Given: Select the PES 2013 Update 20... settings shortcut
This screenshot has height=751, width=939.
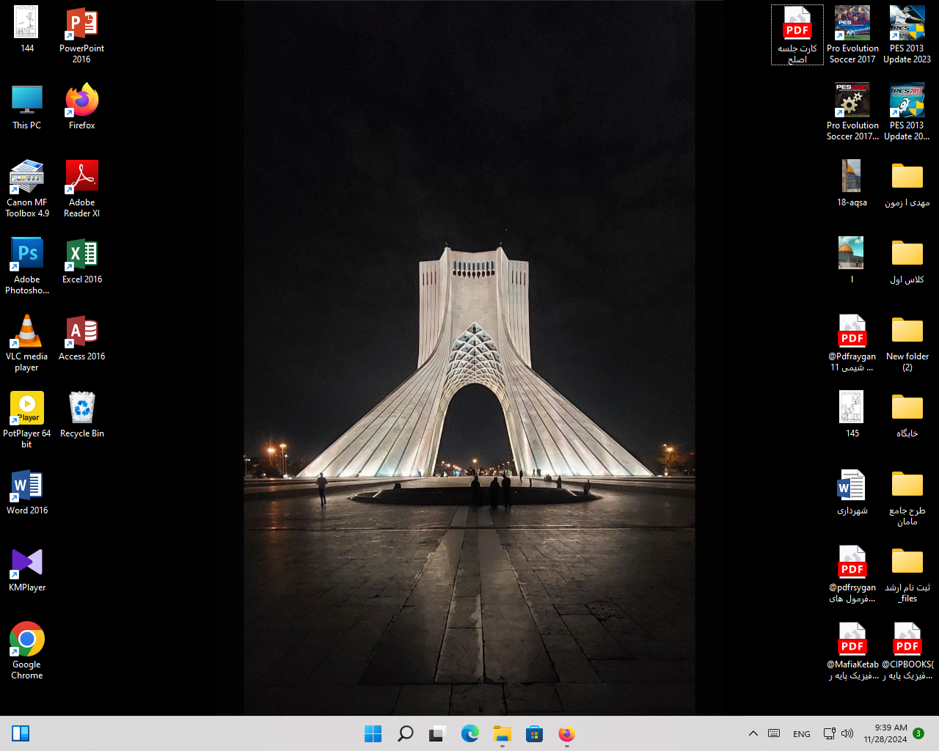Looking at the screenshot, I should coord(907,111).
